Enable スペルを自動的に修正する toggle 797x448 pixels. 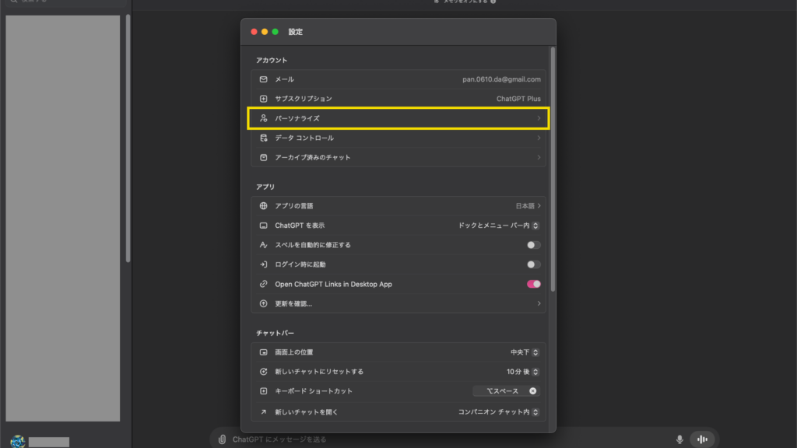click(x=533, y=245)
